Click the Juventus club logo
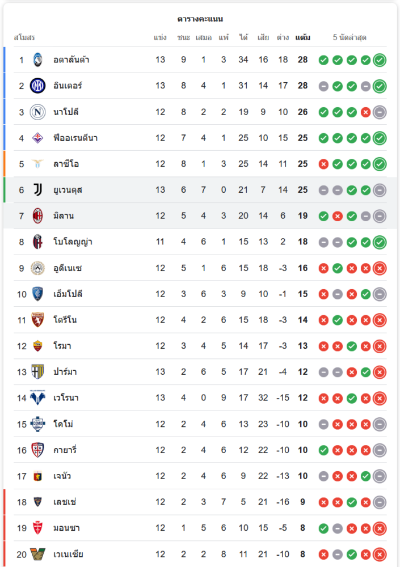The image size is (400, 567). [37, 190]
